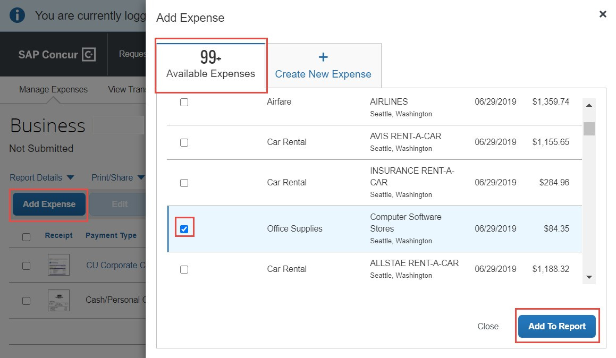Switch to the Manage Expenses tab
The width and height of the screenshot is (616, 358).
point(53,89)
